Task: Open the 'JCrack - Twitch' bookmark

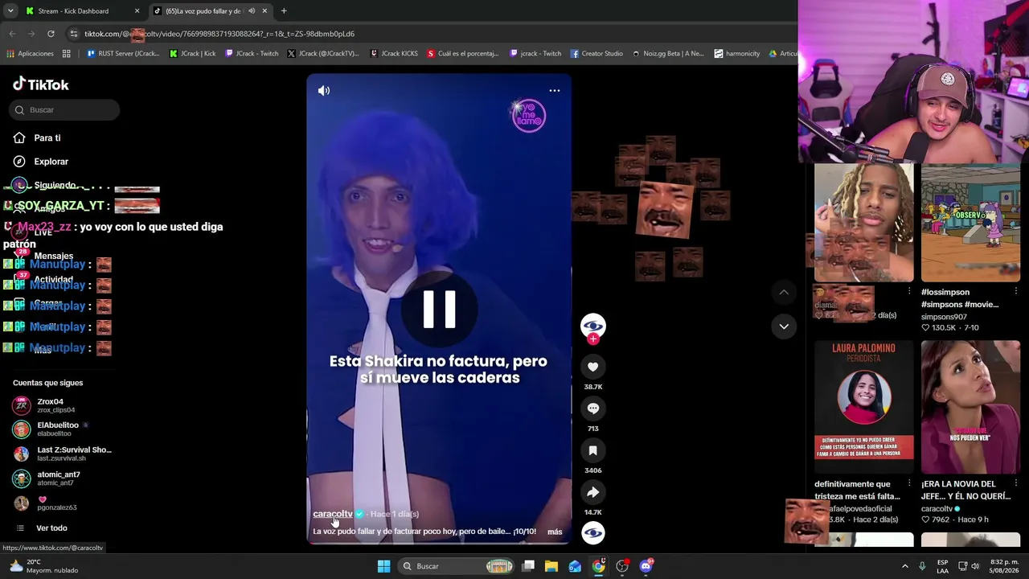Action: pos(252,54)
